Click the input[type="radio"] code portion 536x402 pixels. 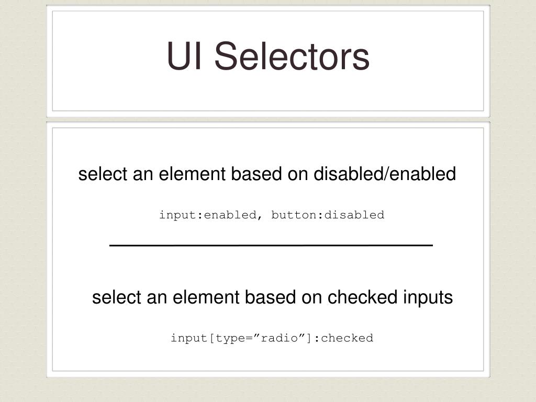[241, 338]
